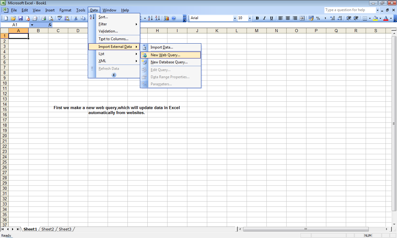Apply the Currency style format
The height and width of the screenshot is (238, 397).
click(310, 18)
